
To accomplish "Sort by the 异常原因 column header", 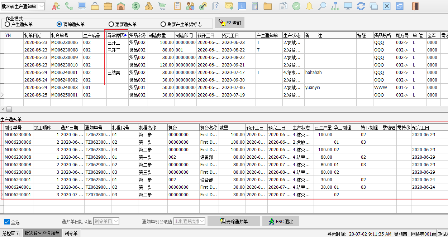I will (117, 35).
